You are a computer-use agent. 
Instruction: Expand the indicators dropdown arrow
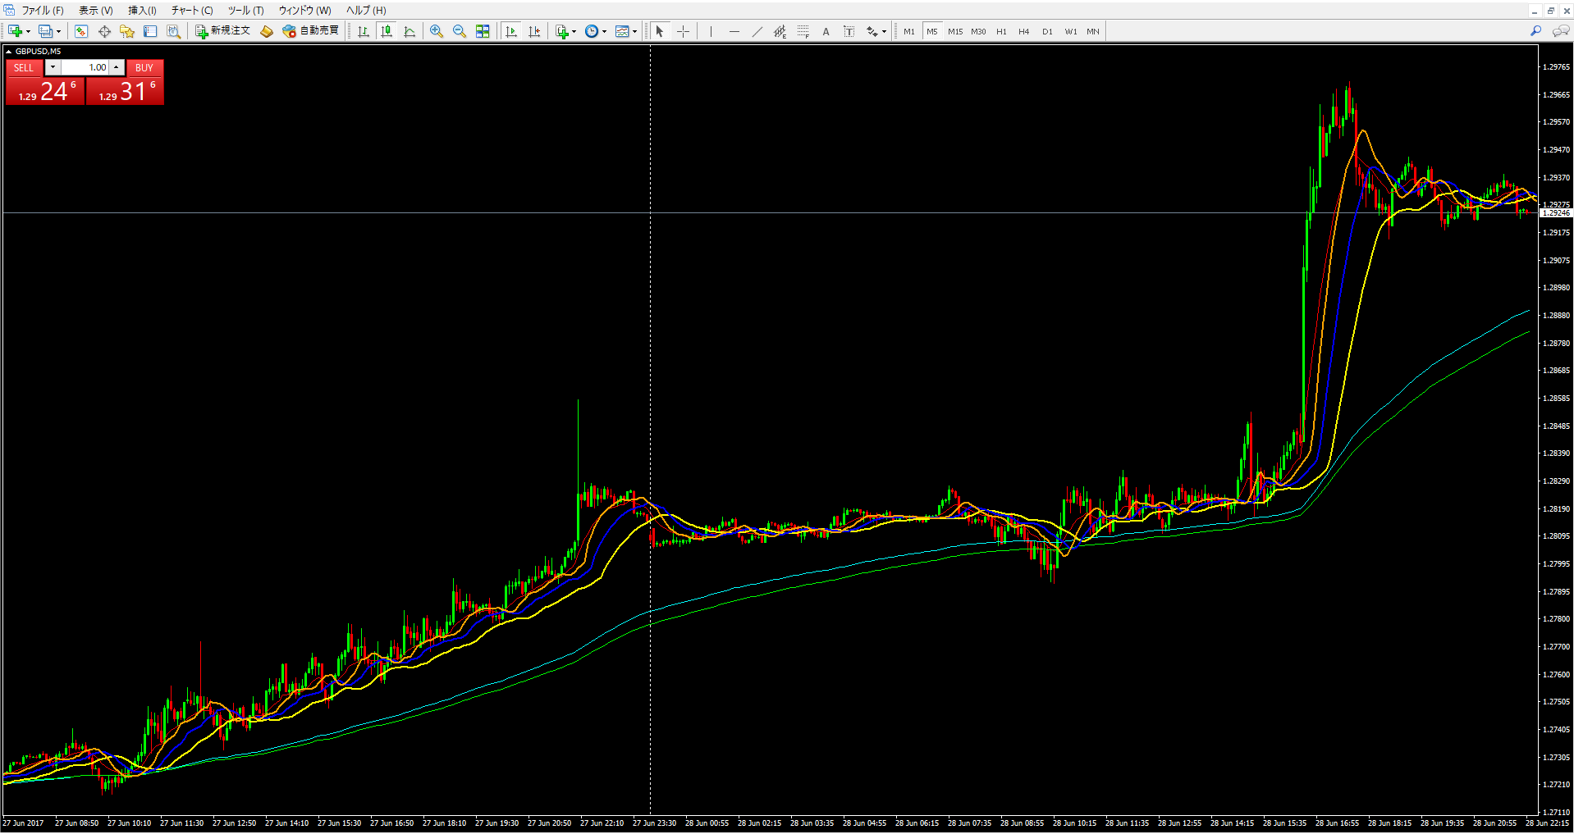pos(574,32)
